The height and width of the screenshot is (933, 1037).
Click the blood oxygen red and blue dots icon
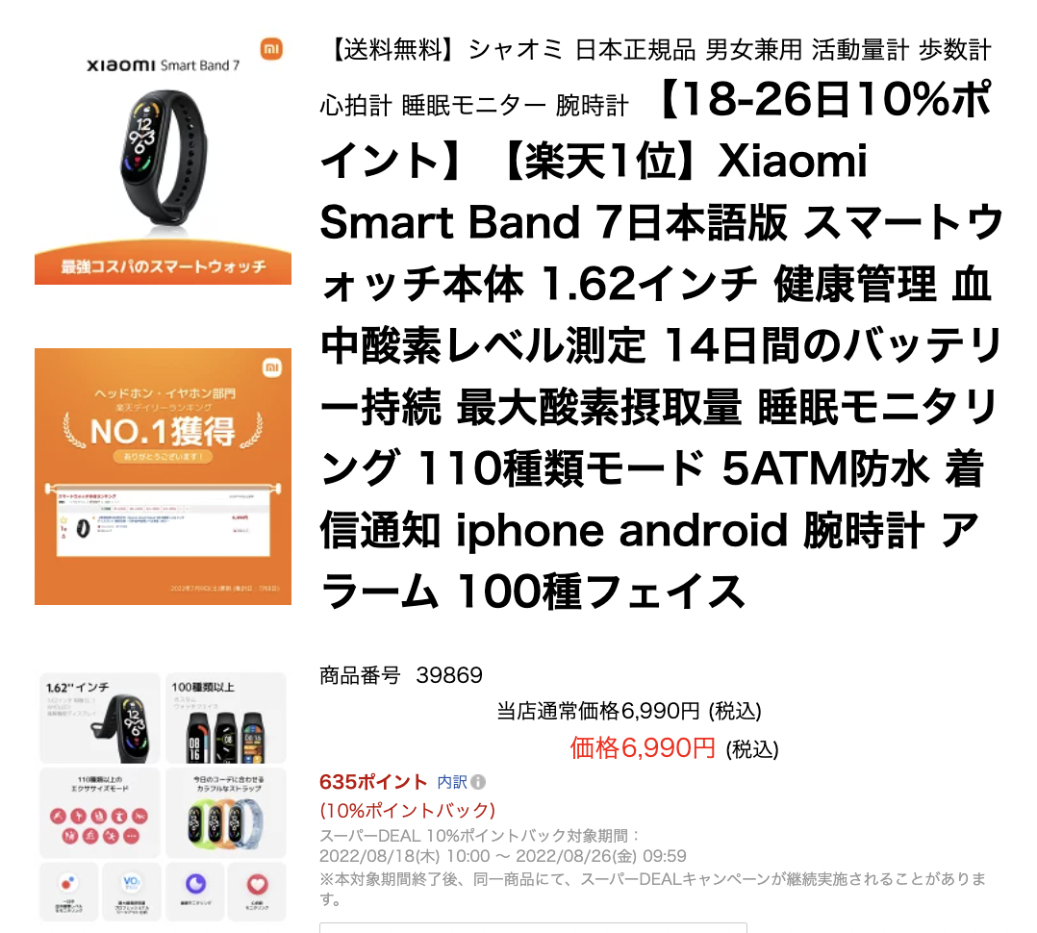point(68,883)
